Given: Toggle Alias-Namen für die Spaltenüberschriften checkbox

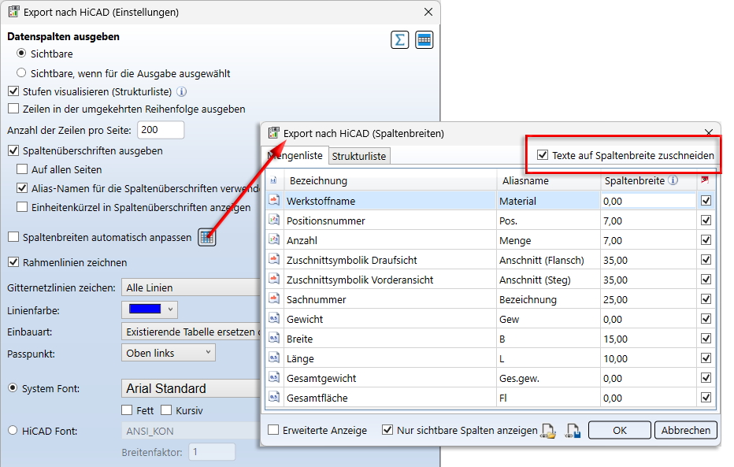Looking at the screenshot, I should coord(22,188).
